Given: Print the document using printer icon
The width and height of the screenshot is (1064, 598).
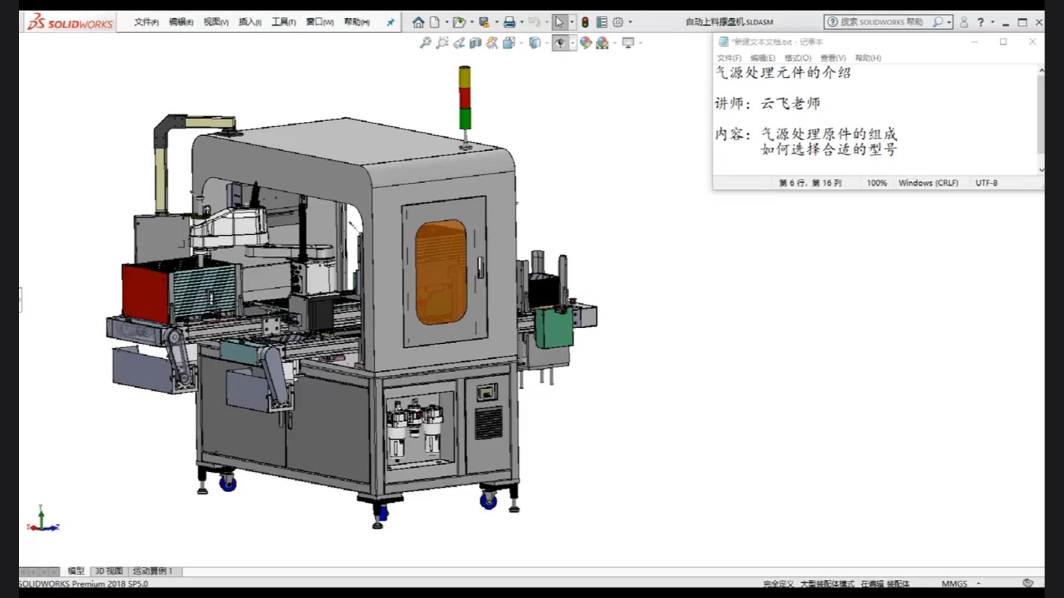Looking at the screenshot, I should pos(509,22).
